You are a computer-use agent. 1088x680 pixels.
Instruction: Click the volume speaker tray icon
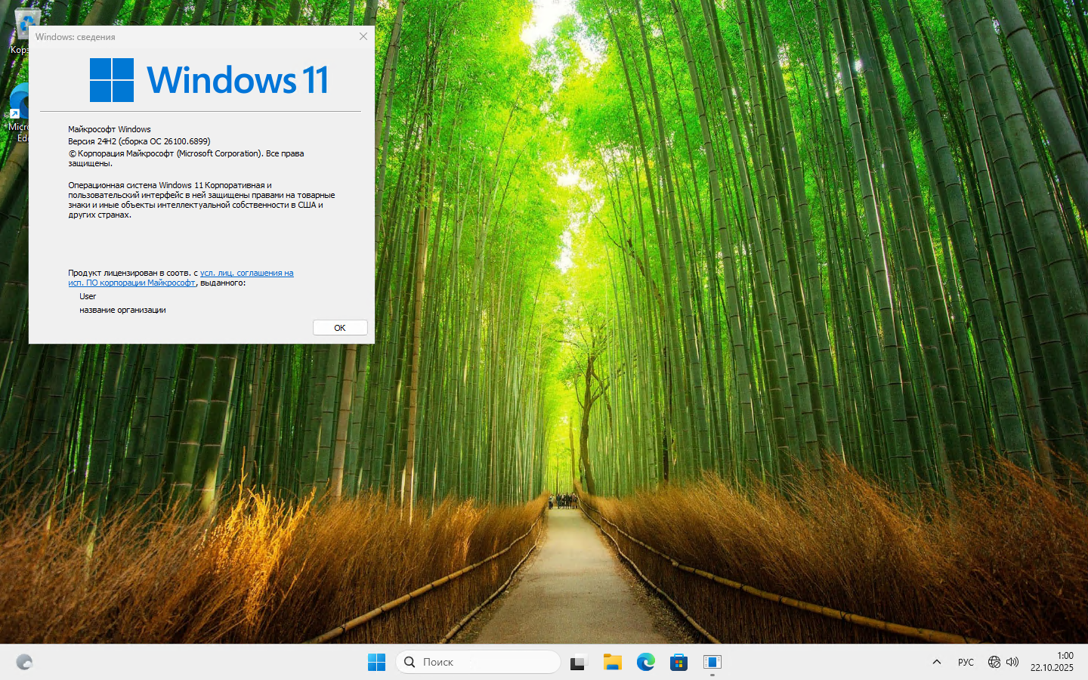[x=1012, y=662]
